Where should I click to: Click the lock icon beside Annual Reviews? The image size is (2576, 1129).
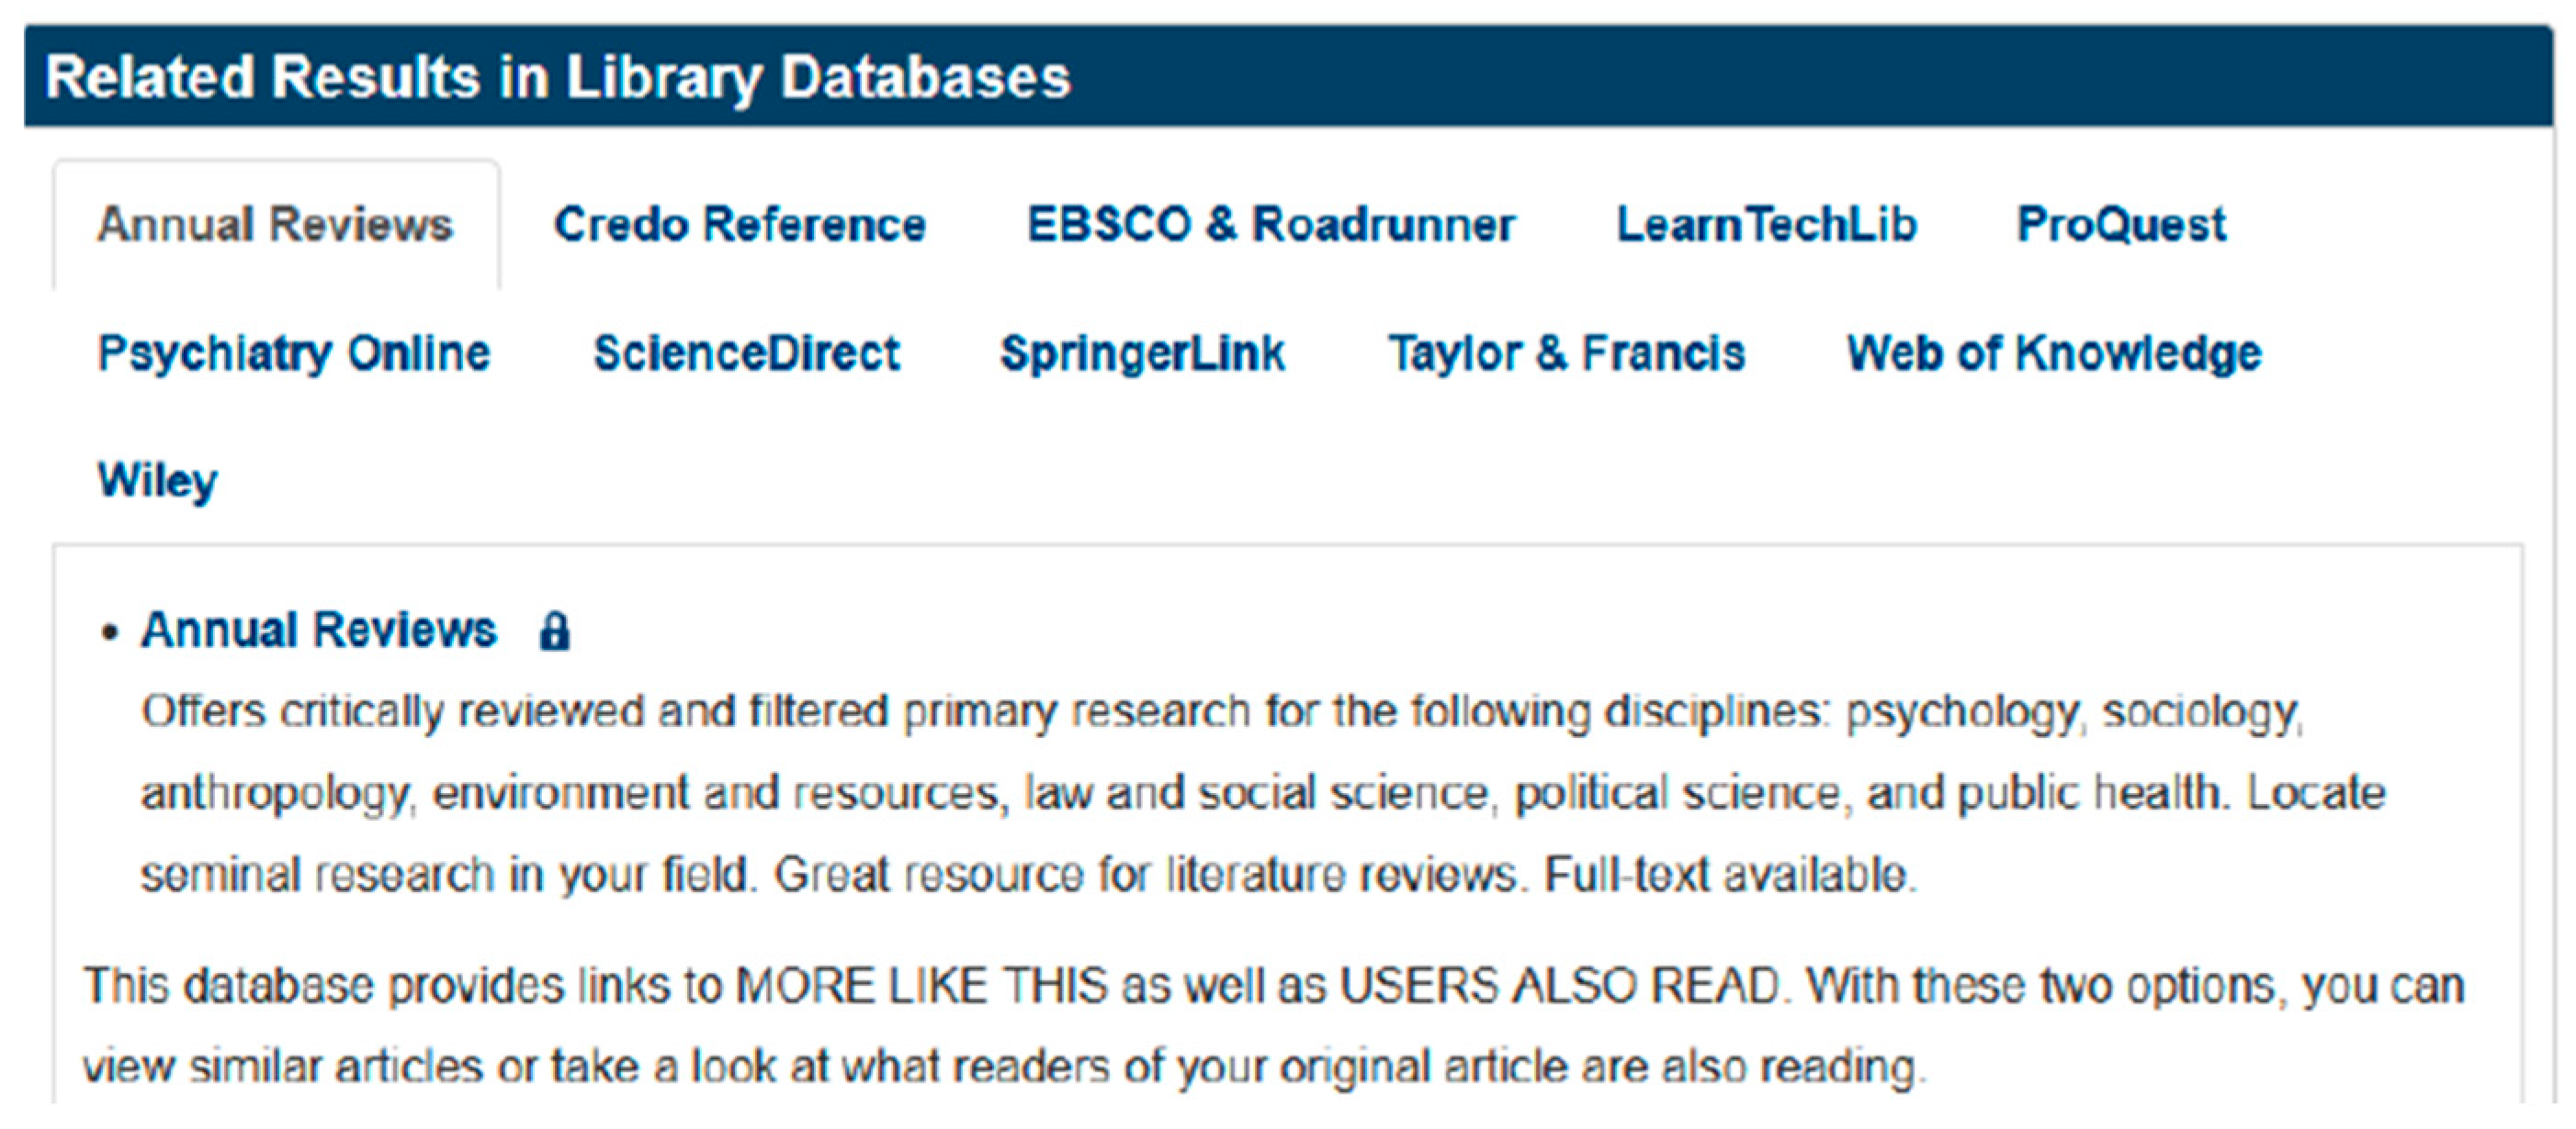554,632
